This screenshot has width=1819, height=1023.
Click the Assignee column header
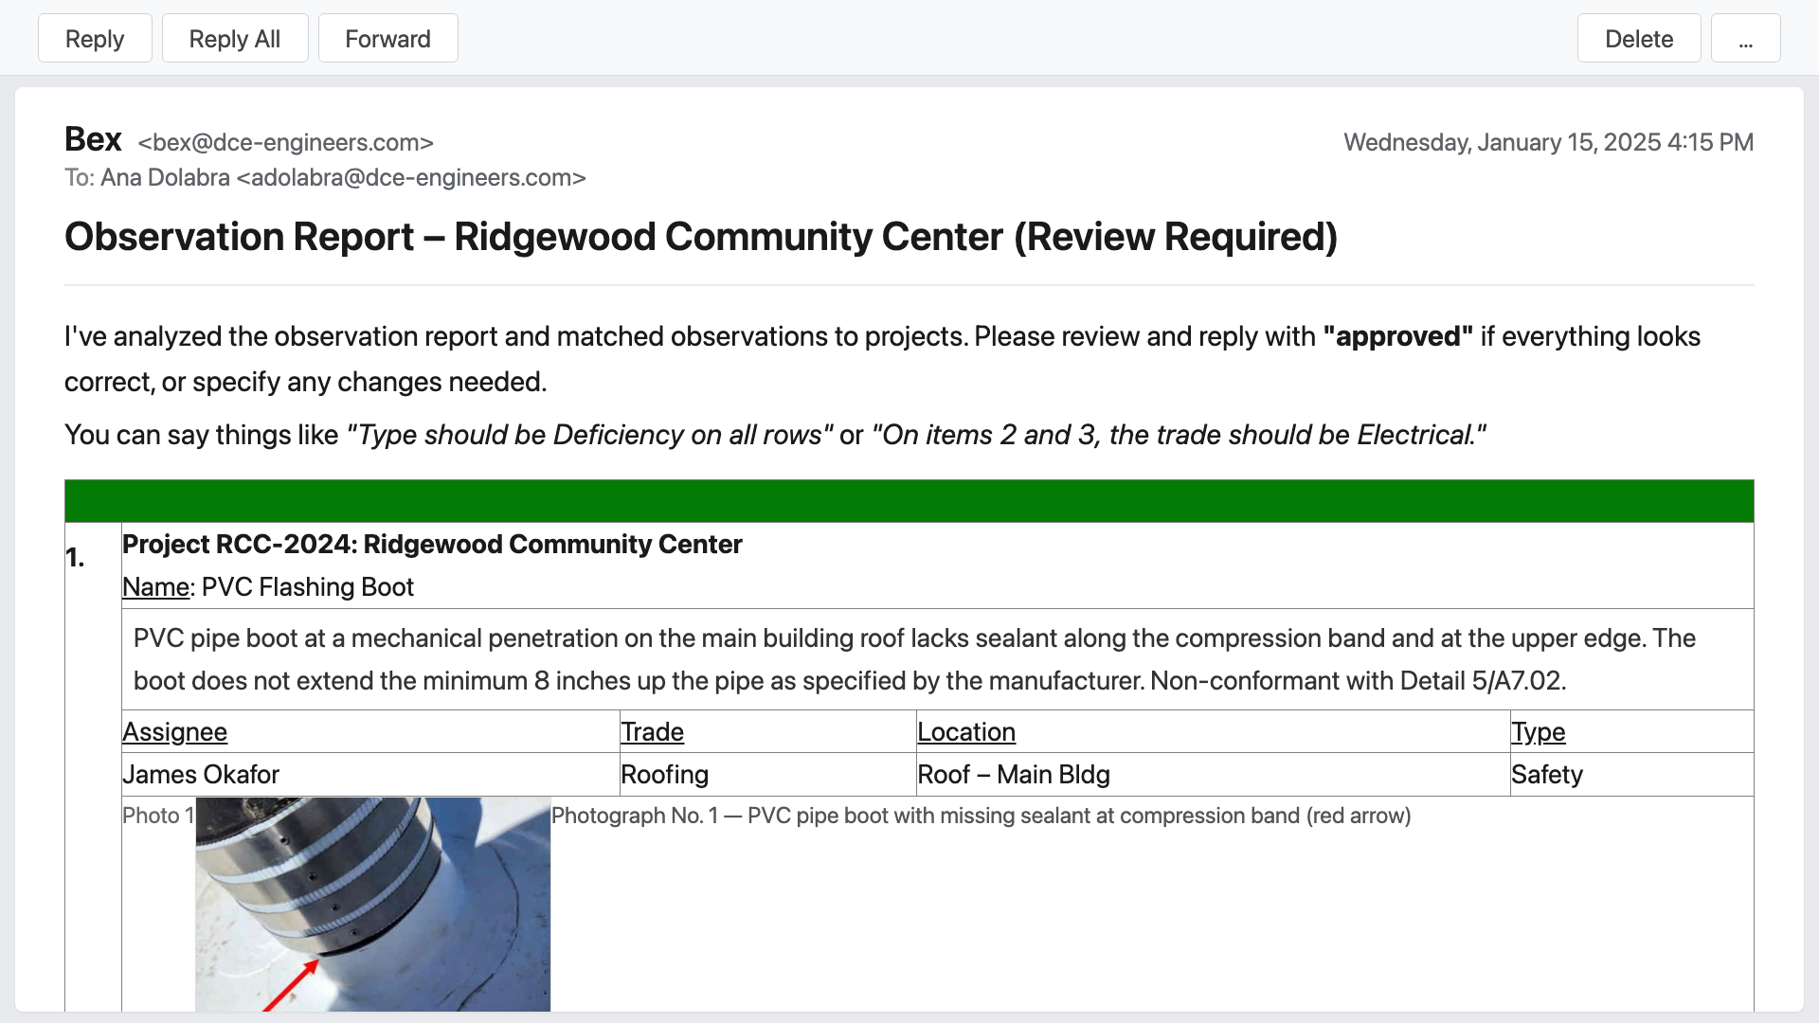point(174,731)
